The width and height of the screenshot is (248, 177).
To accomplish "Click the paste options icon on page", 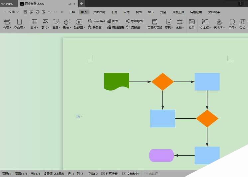I will click(78, 116).
